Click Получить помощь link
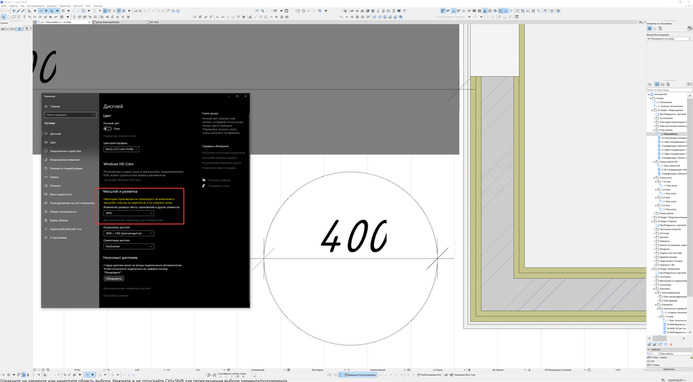 coord(216,180)
